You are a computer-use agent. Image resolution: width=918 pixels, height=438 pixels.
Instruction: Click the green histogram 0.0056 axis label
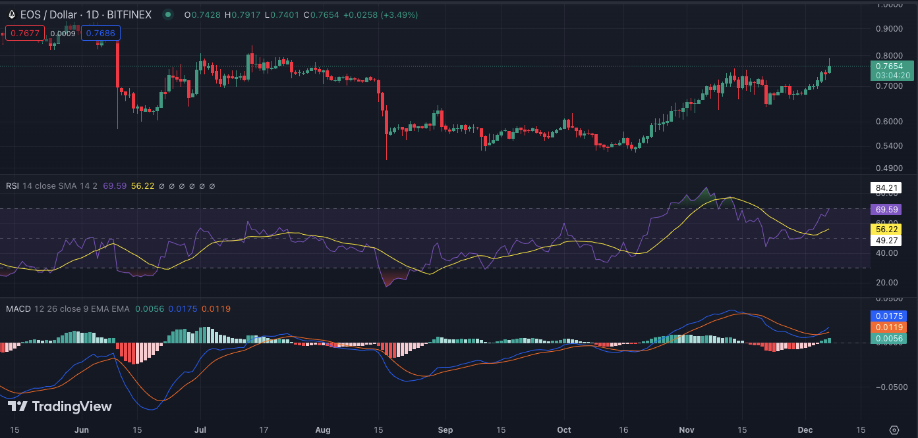pos(887,338)
